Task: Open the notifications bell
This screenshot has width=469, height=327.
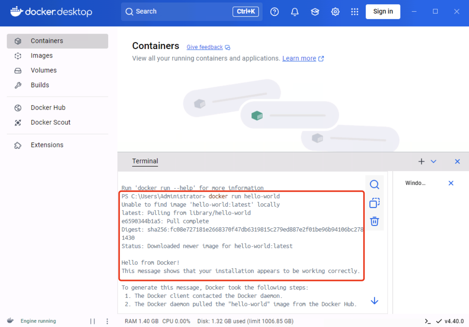Action: (x=295, y=12)
